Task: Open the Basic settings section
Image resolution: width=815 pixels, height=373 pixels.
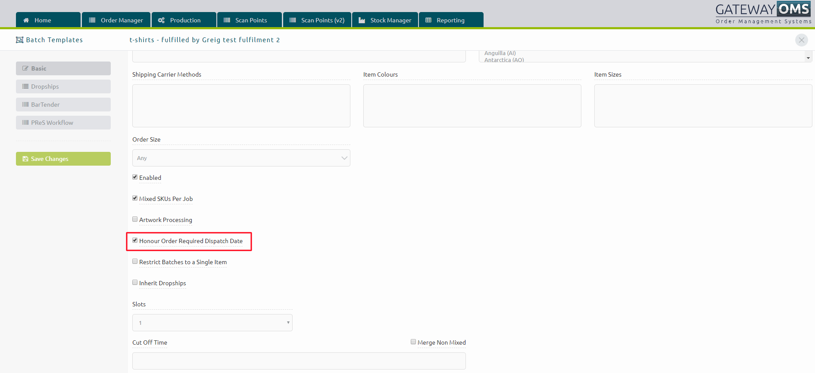Action: point(63,68)
